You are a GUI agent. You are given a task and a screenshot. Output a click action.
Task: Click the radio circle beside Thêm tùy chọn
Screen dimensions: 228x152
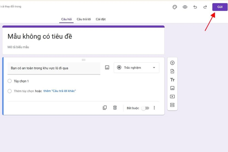point(10,91)
